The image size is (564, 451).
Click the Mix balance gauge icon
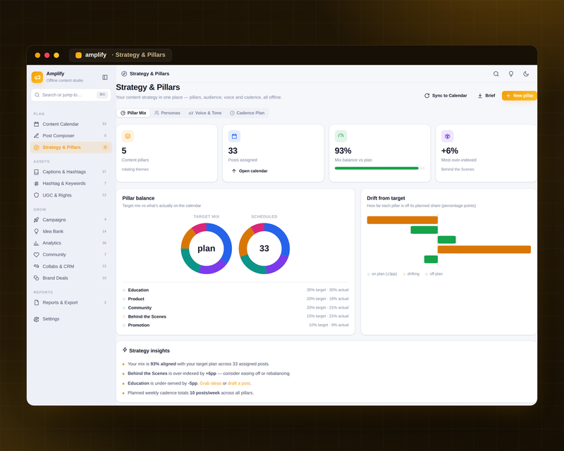tap(341, 136)
